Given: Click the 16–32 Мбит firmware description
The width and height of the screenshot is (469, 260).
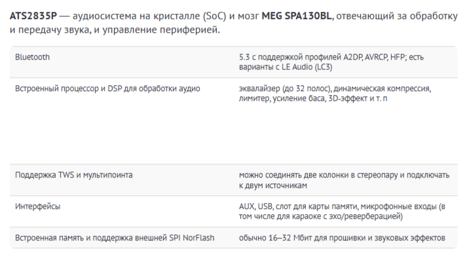Looking at the screenshot, I should (x=342, y=238).
